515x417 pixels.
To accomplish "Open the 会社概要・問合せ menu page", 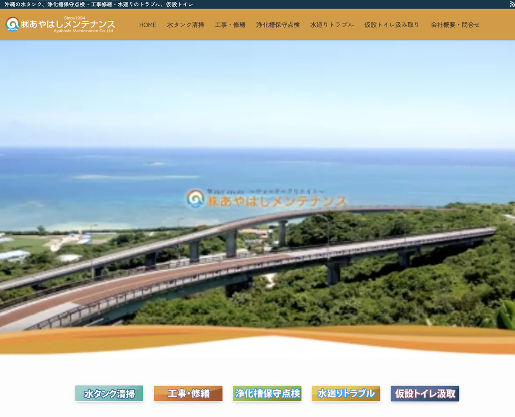I will (x=455, y=25).
